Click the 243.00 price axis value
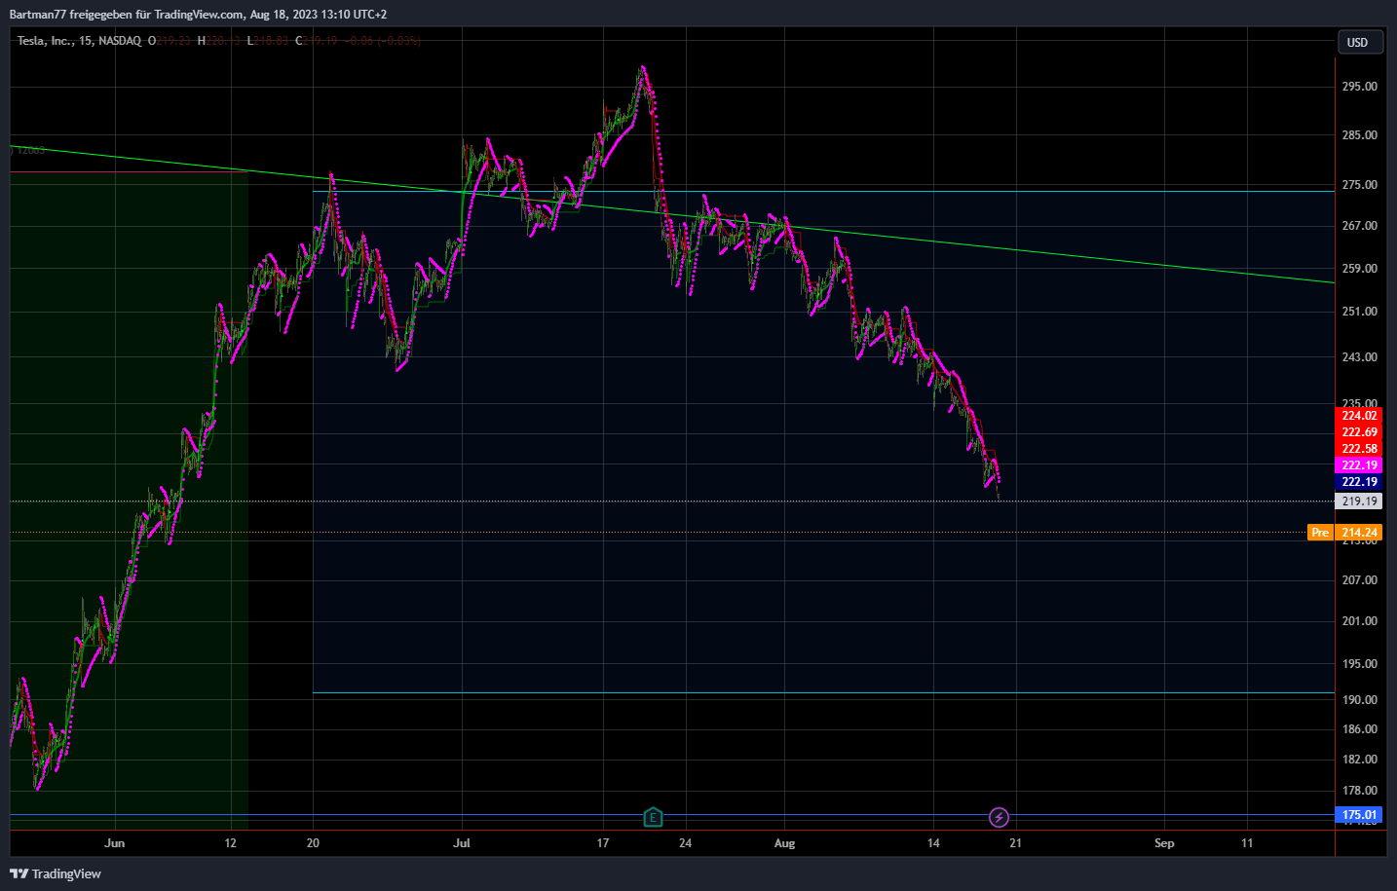 click(1359, 357)
